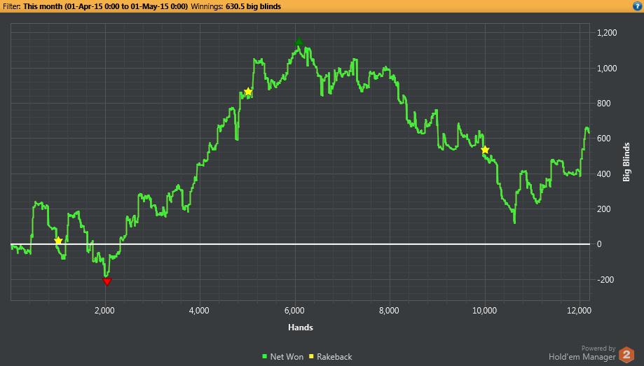This screenshot has width=644, height=366.
Task: Click the 600 y-axis label
Action: [x=604, y=139]
